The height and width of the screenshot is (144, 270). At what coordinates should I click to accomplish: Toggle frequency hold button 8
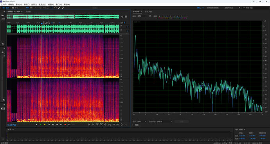(x=185, y=16)
